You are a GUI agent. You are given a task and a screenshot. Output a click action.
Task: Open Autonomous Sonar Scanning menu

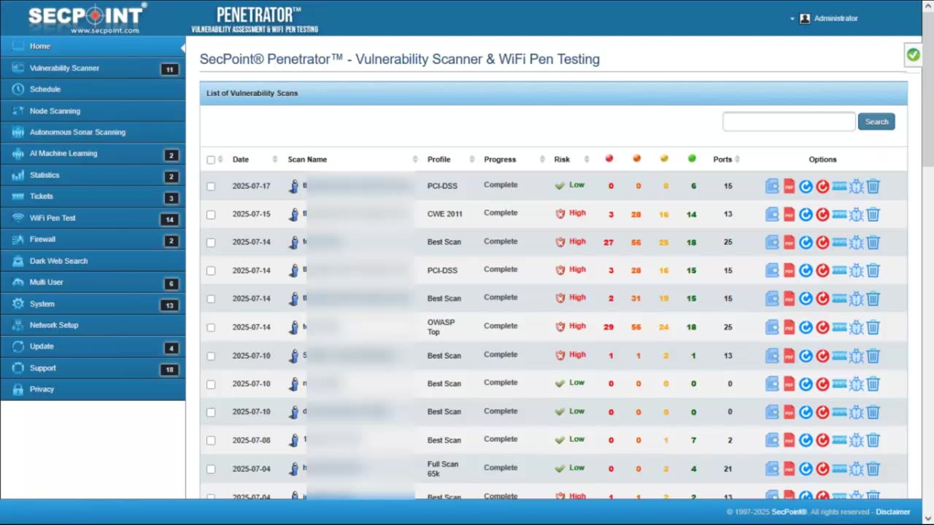coord(93,132)
